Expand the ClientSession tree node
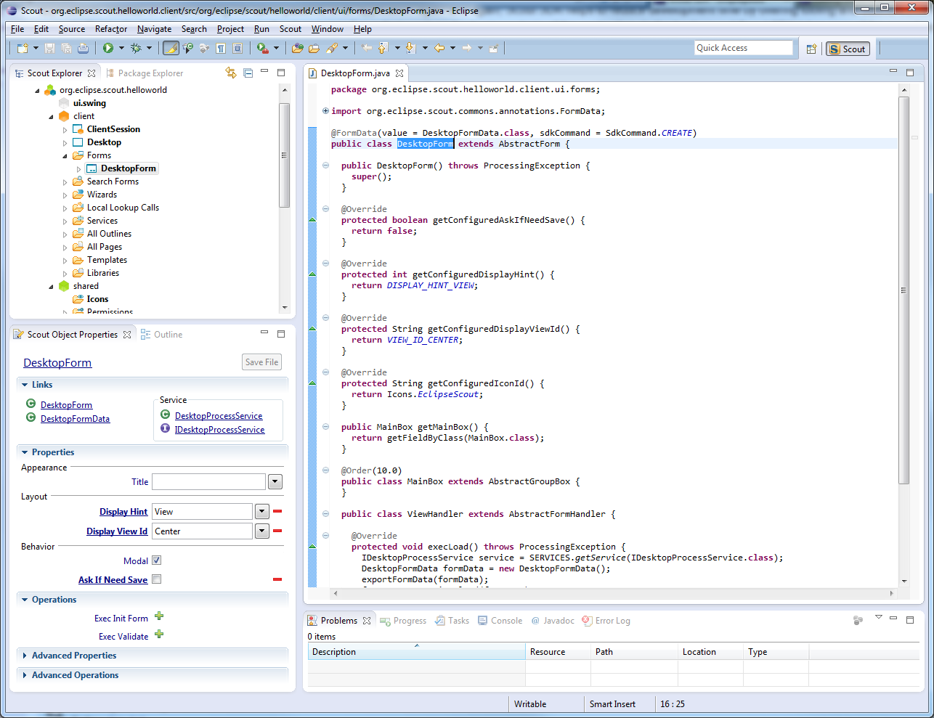Viewport: 934px width, 718px height. tap(65, 130)
